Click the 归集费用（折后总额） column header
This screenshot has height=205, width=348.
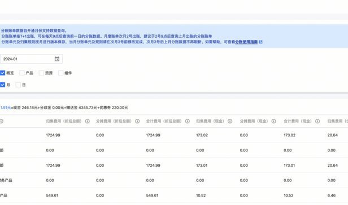click(x=64, y=121)
